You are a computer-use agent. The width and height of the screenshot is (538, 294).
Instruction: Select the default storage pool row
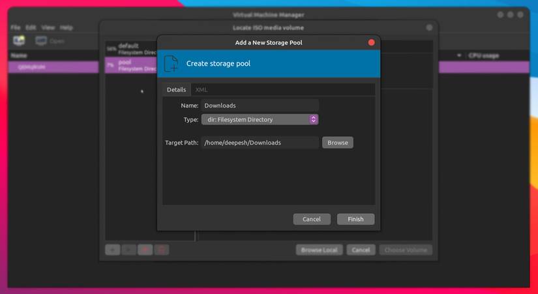[131, 49]
